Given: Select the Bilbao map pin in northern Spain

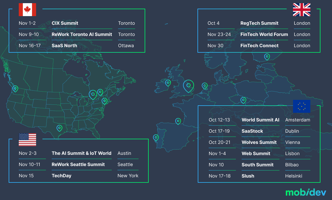Looking at the screenshot, I should coord(178,121).
